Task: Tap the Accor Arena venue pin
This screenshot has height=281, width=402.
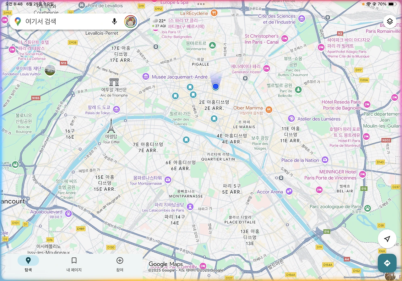Action: tap(289, 191)
